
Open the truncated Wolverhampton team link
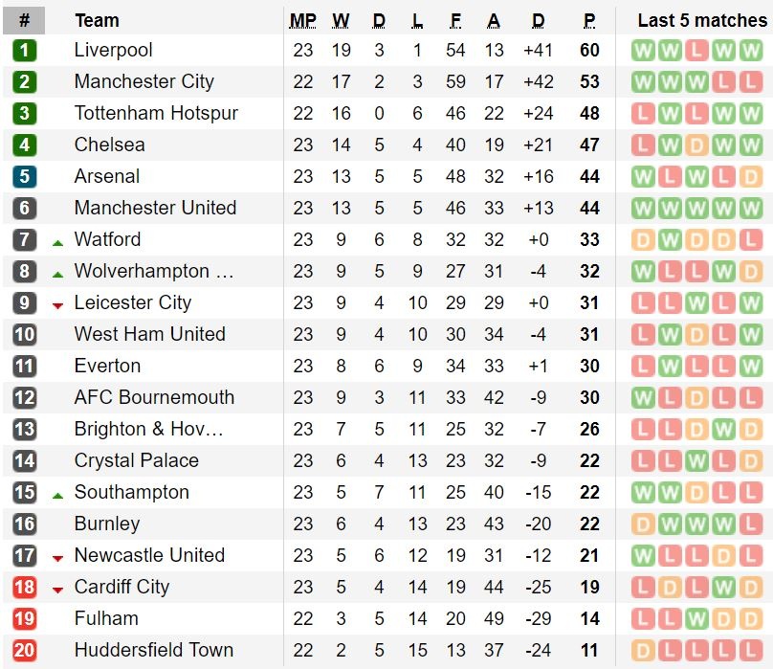[x=154, y=272]
